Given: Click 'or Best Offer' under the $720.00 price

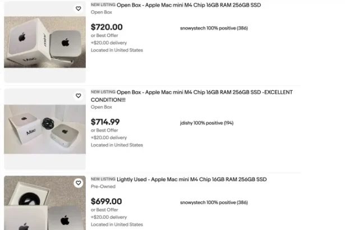Looking at the screenshot, I should tap(105, 35).
